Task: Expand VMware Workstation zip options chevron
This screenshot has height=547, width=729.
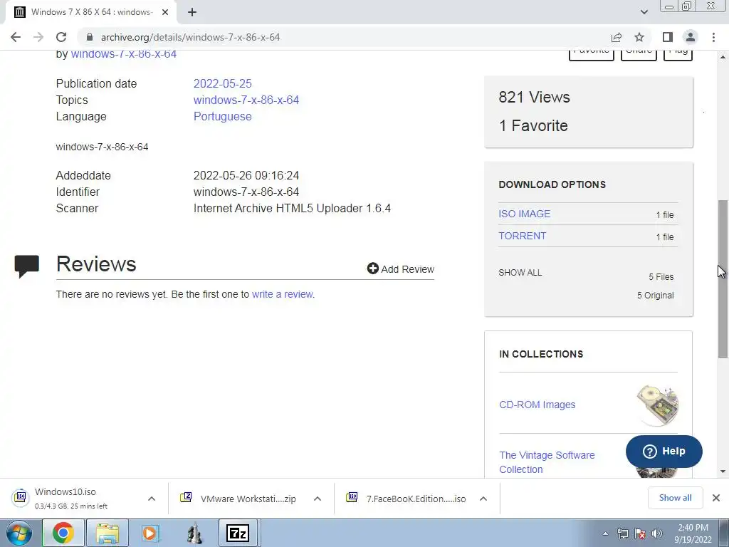Action: click(x=318, y=499)
